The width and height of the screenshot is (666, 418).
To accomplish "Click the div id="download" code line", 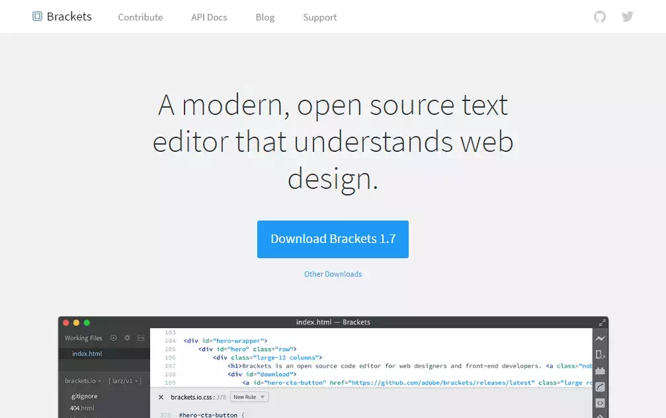I will point(262,374).
